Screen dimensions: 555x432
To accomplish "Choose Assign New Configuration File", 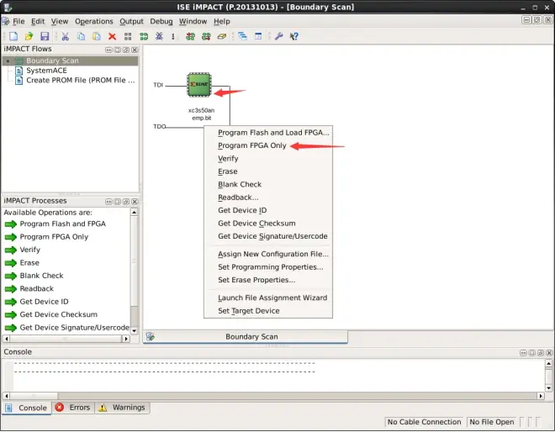I will click(x=268, y=255).
